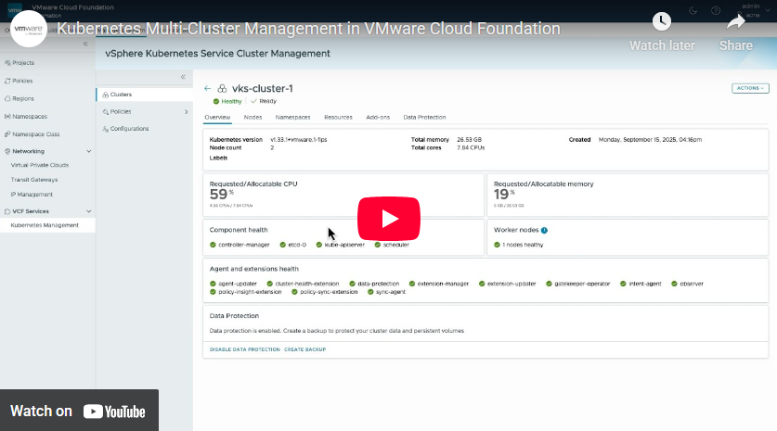The width and height of the screenshot is (777, 431).
Task: Collapse the VCF Services section chevron
Action: 89,211
